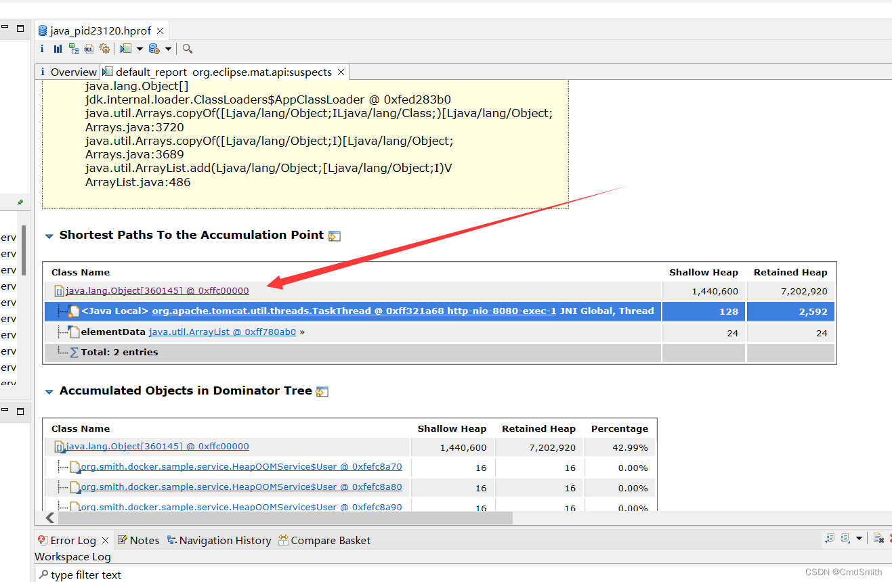892x582 pixels.
Task: Click Retained Heap header in Shortest Paths table
Action: 790,272
